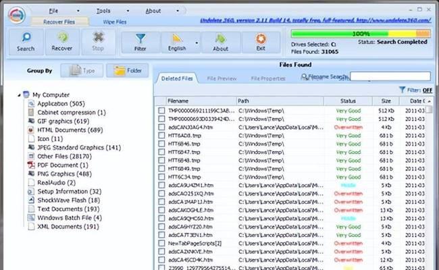439x270 pixels.
Task: Select the My Computer tree node
Action: pos(51,95)
